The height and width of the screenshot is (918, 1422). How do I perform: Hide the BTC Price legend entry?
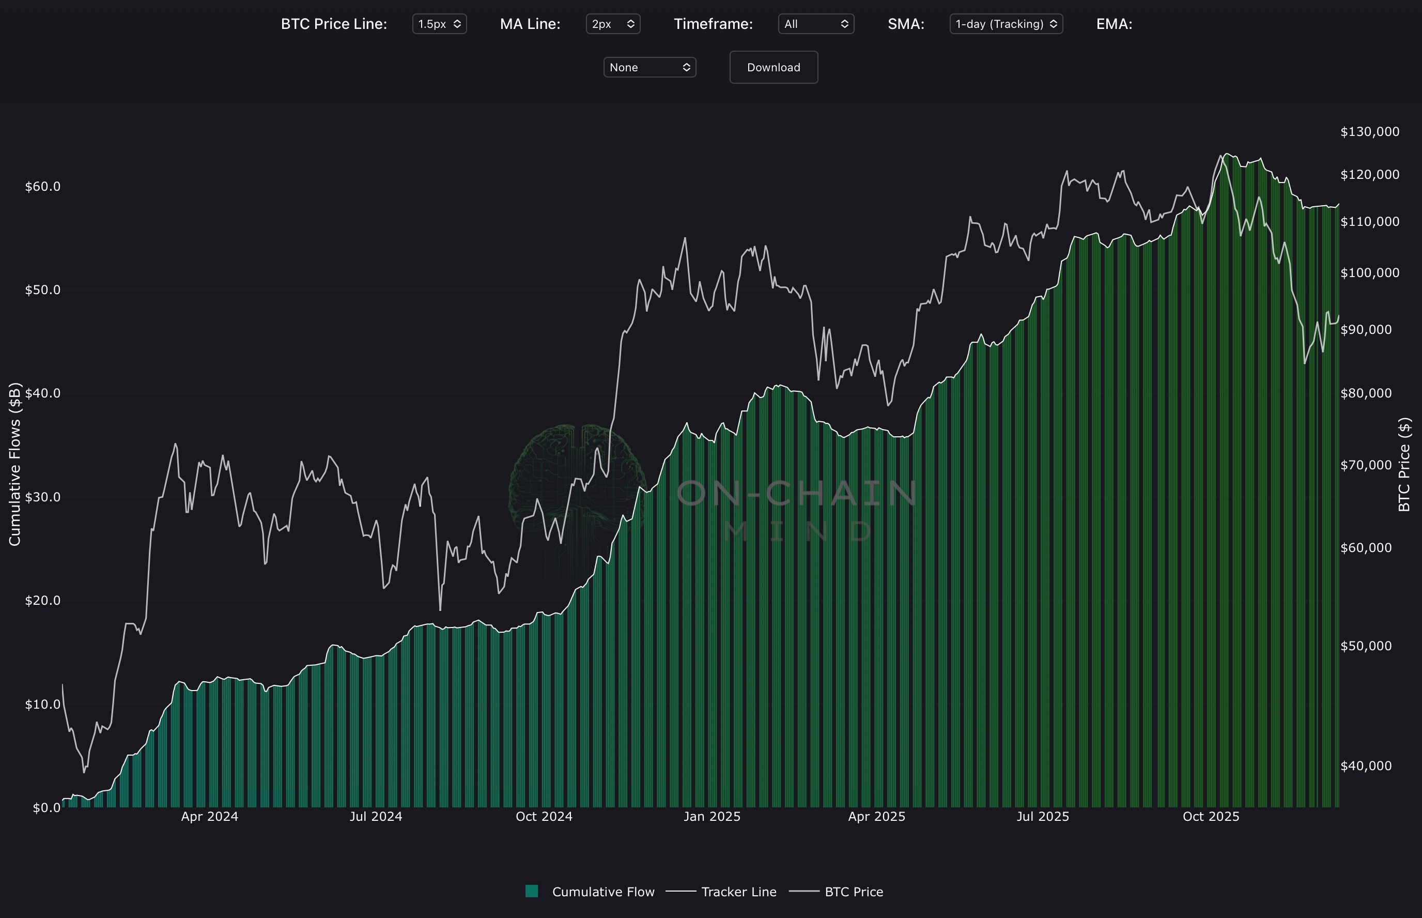point(854,892)
